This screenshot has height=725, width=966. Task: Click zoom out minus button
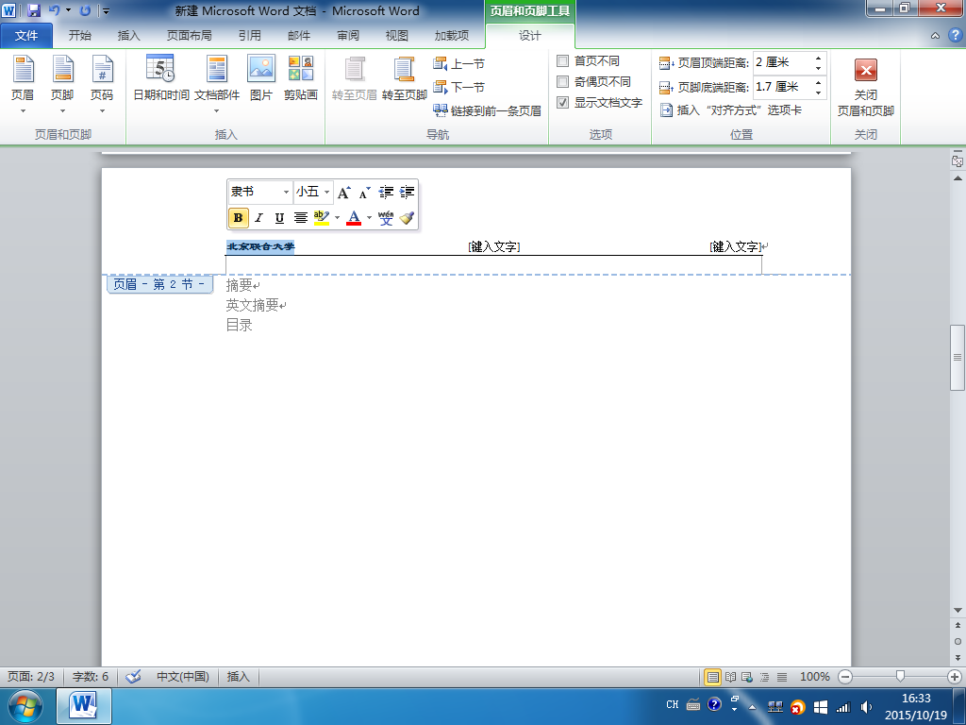(845, 677)
